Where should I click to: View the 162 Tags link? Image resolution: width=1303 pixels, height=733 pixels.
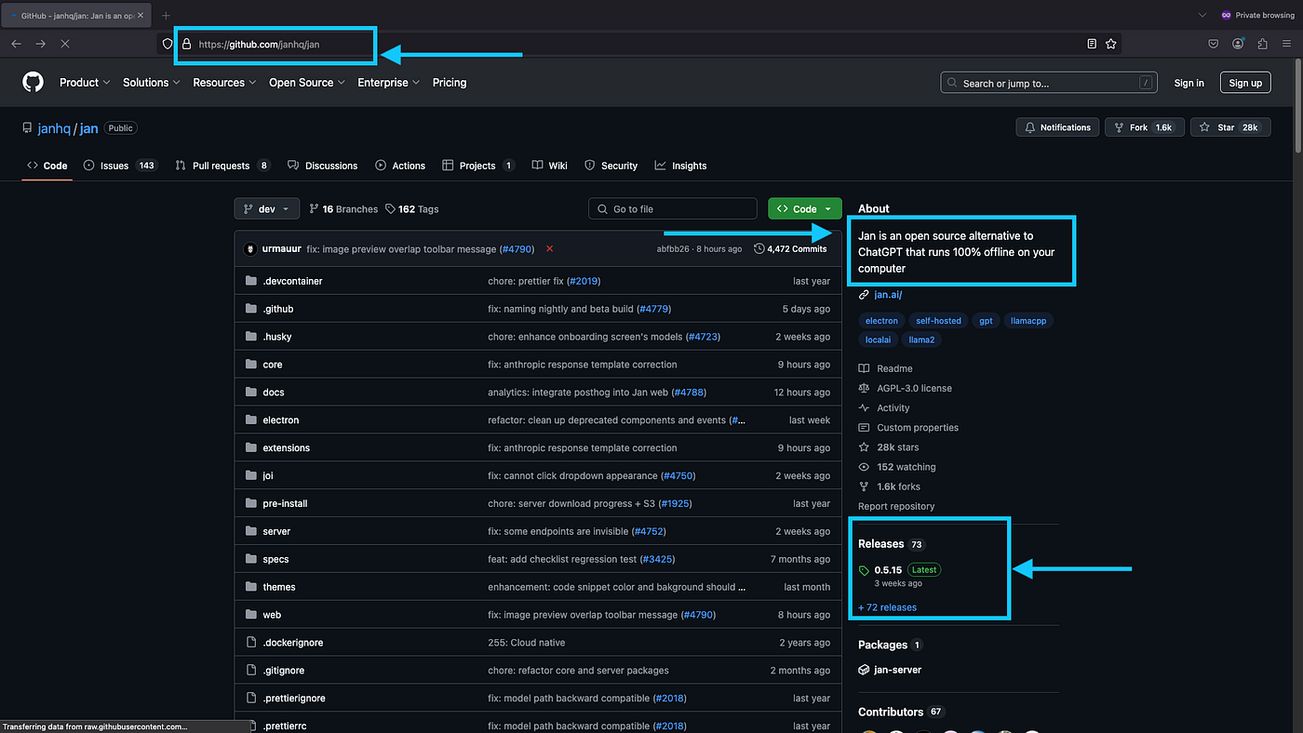click(412, 209)
